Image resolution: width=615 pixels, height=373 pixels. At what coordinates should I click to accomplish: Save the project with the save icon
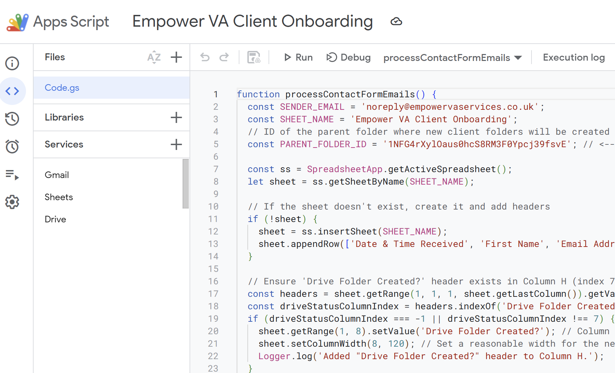[x=254, y=57]
